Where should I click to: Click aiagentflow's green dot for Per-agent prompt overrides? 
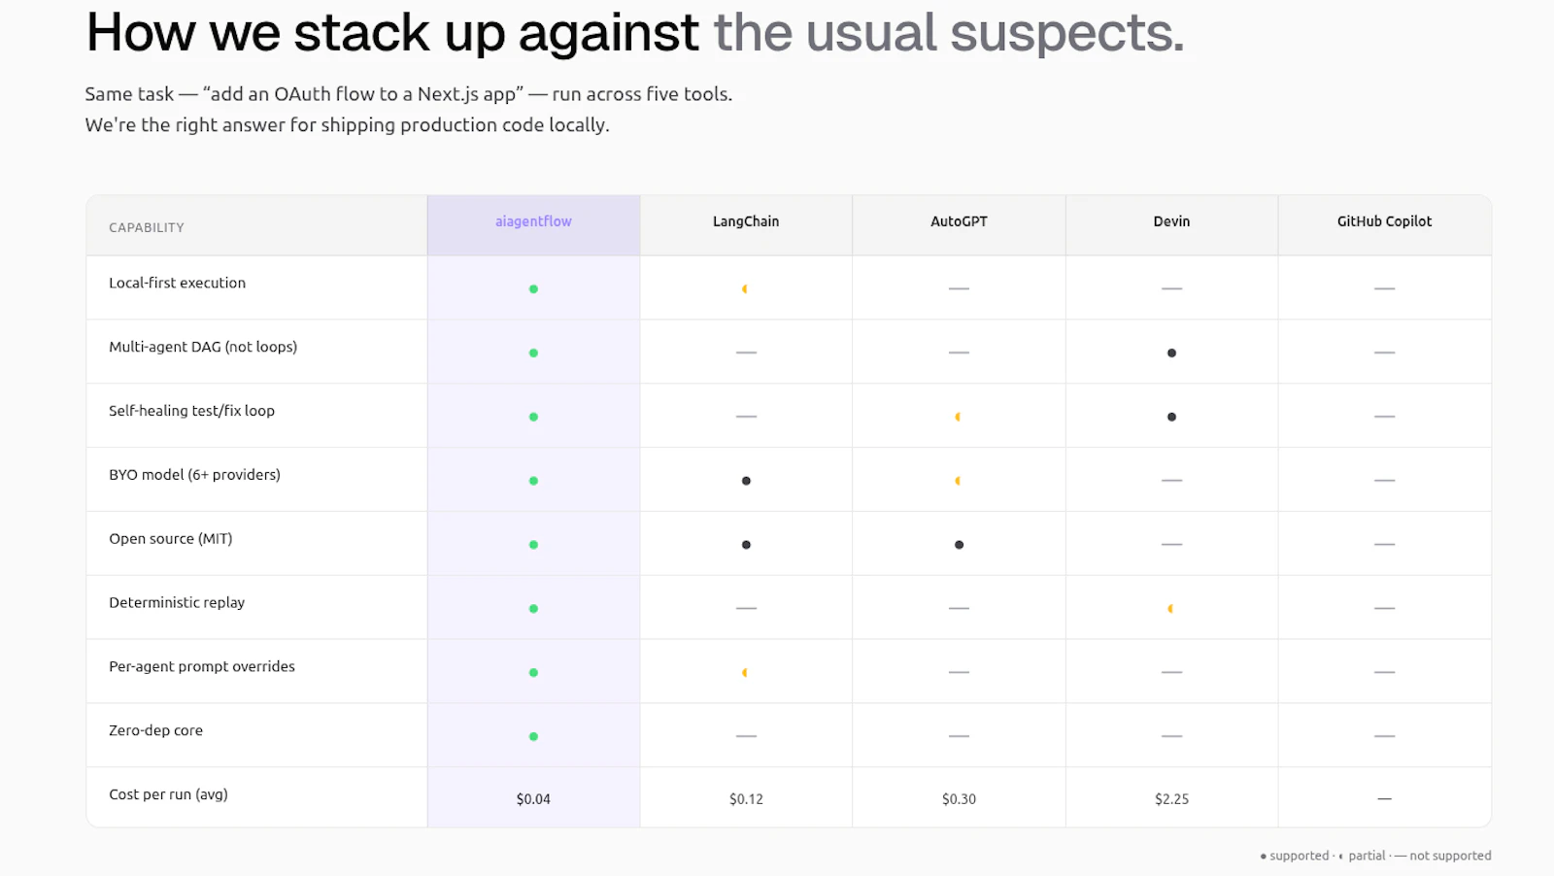tap(533, 672)
